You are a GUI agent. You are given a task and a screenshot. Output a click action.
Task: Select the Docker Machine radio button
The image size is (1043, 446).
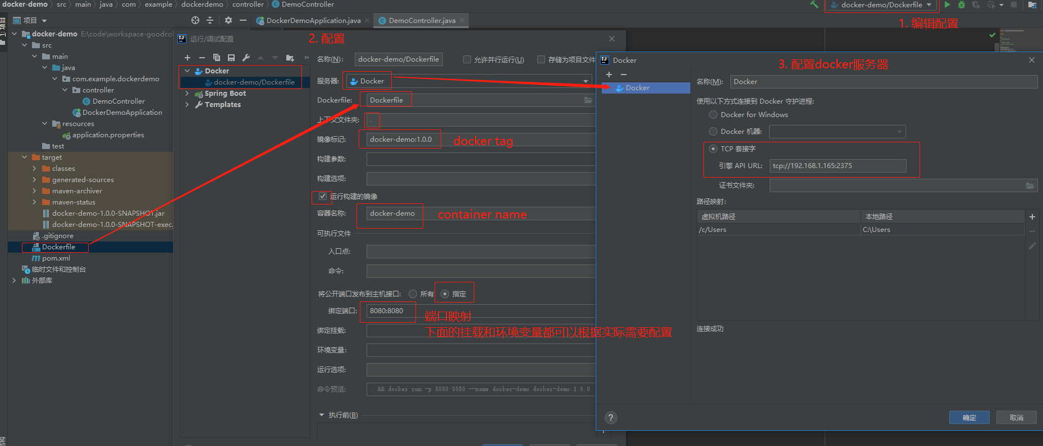pyautogui.click(x=713, y=132)
